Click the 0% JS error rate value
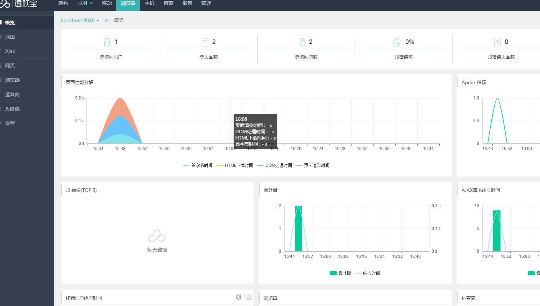The image size is (540, 306). 410,42
